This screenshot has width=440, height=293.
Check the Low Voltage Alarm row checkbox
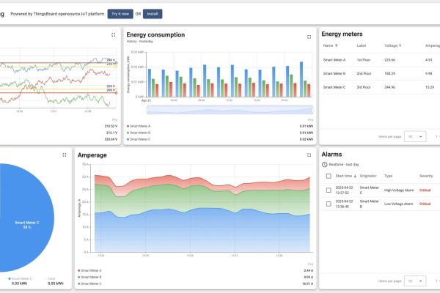coord(329,204)
